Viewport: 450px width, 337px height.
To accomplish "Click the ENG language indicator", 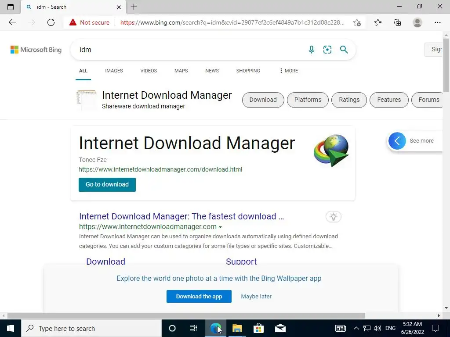I will click(x=390, y=328).
